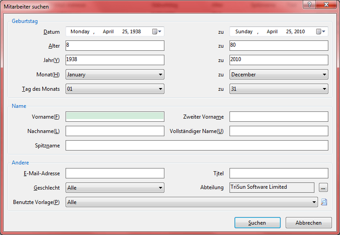This screenshot has width=340, height=235.
Task: Click into the Titel field
Action: click(x=279, y=173)
